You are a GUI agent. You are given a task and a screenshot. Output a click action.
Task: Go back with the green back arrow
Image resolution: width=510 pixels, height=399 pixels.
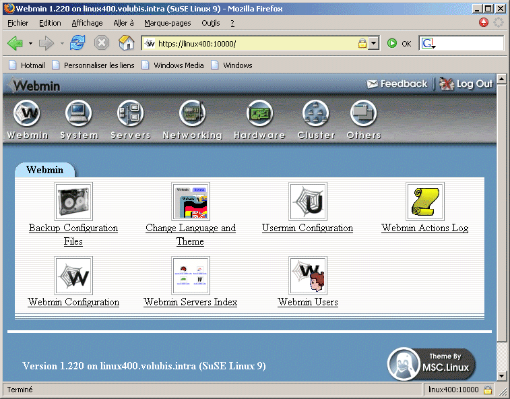15,43
